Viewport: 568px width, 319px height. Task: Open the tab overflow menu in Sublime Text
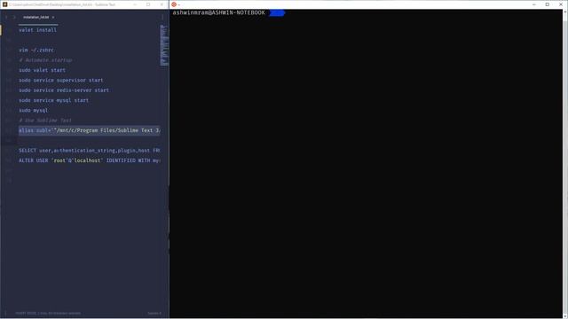(x=162, y=17)
